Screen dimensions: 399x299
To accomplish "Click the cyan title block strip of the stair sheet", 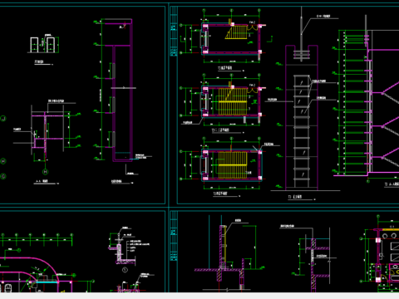I will point(174,31).
